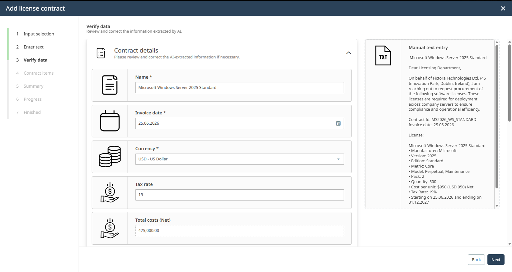This screenshot has width=512, height=272.
Task: Click the Total costs (Net) field
Action: click(x=239, y=231)
